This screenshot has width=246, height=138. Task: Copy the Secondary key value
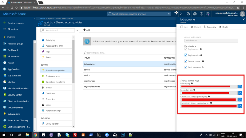pos(240,93)
